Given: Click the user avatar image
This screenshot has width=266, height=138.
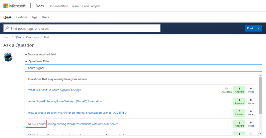Looking at the screenshot, I should pos(8,57).
